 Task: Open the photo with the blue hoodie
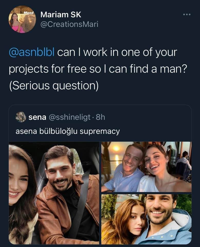click(x=146, y=219)
